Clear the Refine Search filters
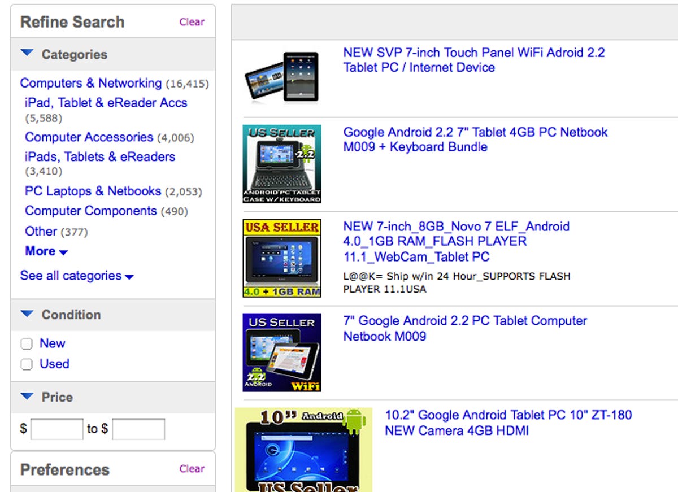Screen dimensions: 678x492 click(x=192, y=21)
